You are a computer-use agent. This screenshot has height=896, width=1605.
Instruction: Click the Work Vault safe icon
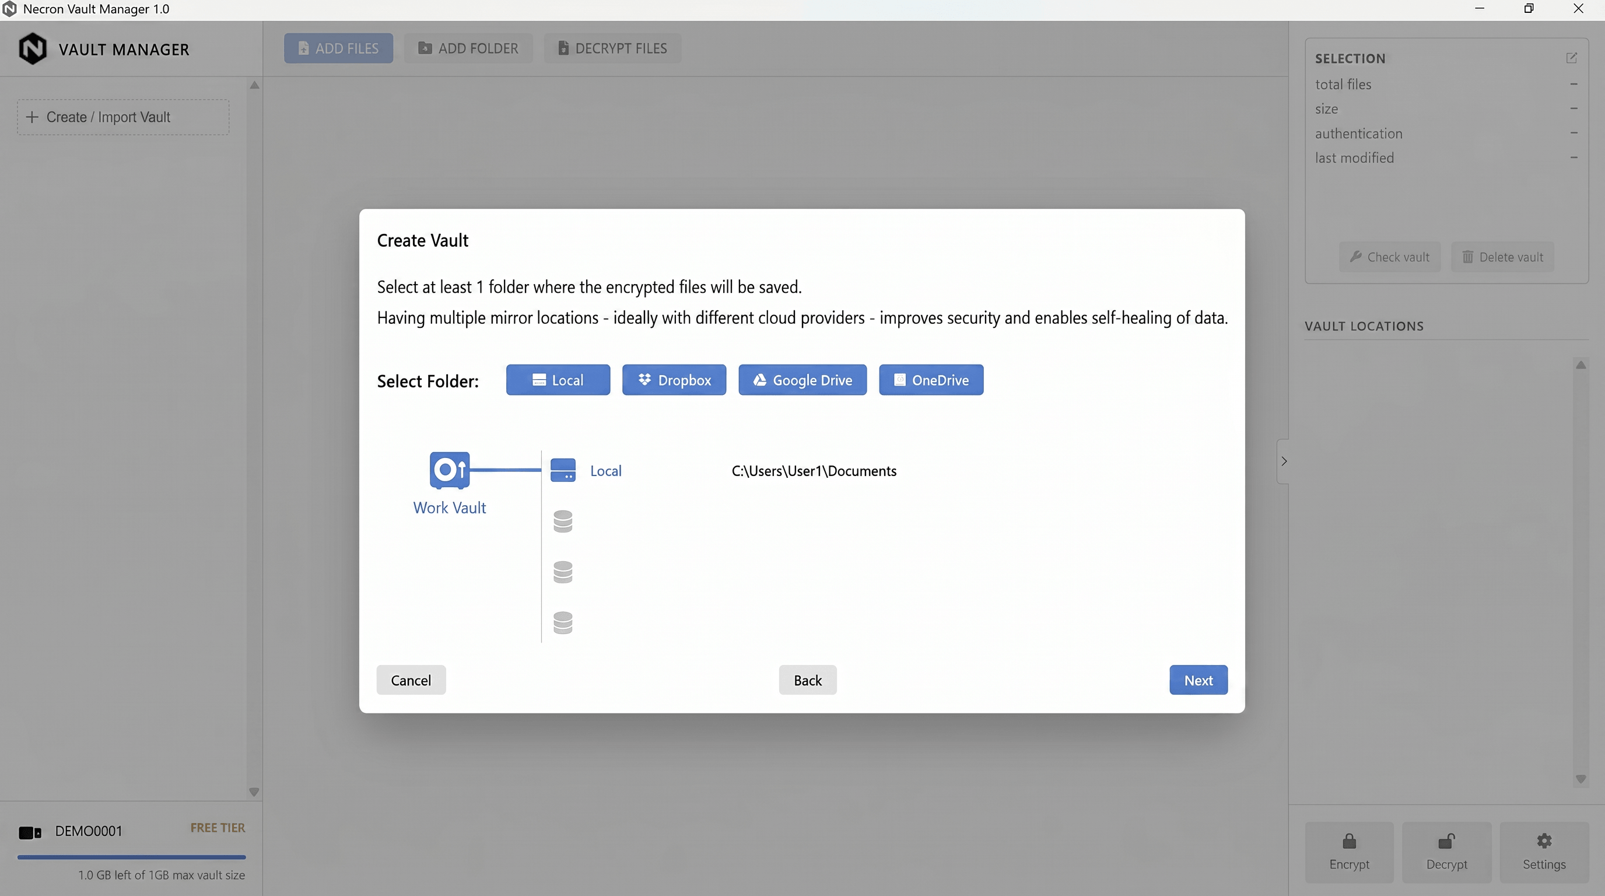click(449, 470)
